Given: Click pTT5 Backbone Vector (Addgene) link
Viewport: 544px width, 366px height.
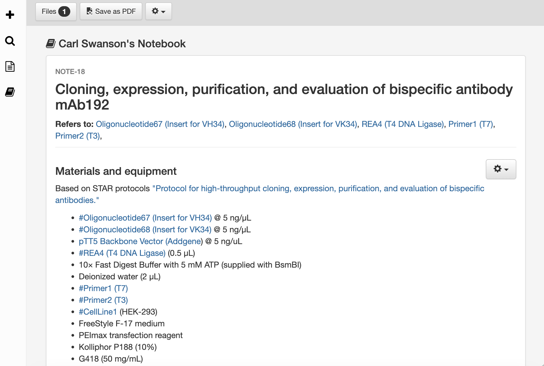Looking at the screenshot, I should coord(141,241).
